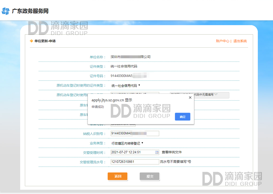Click the 申请成功 message in dialog
This screenshot has width=273, height=194.
tap(98, 107)
